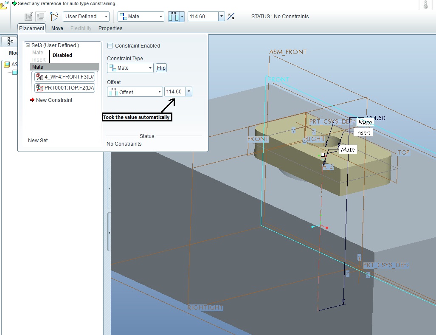Open the User Defined connection dropdown
This screenshot has width=436, height=335.
coord(86,17)
